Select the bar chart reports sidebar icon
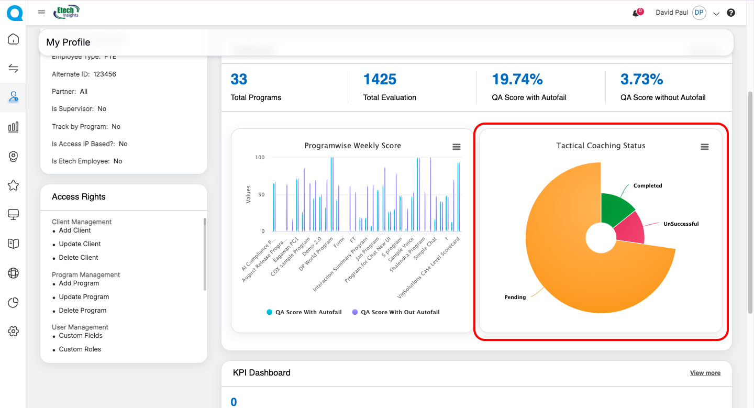Screen dimensions: 754x408 click(14, 127)
